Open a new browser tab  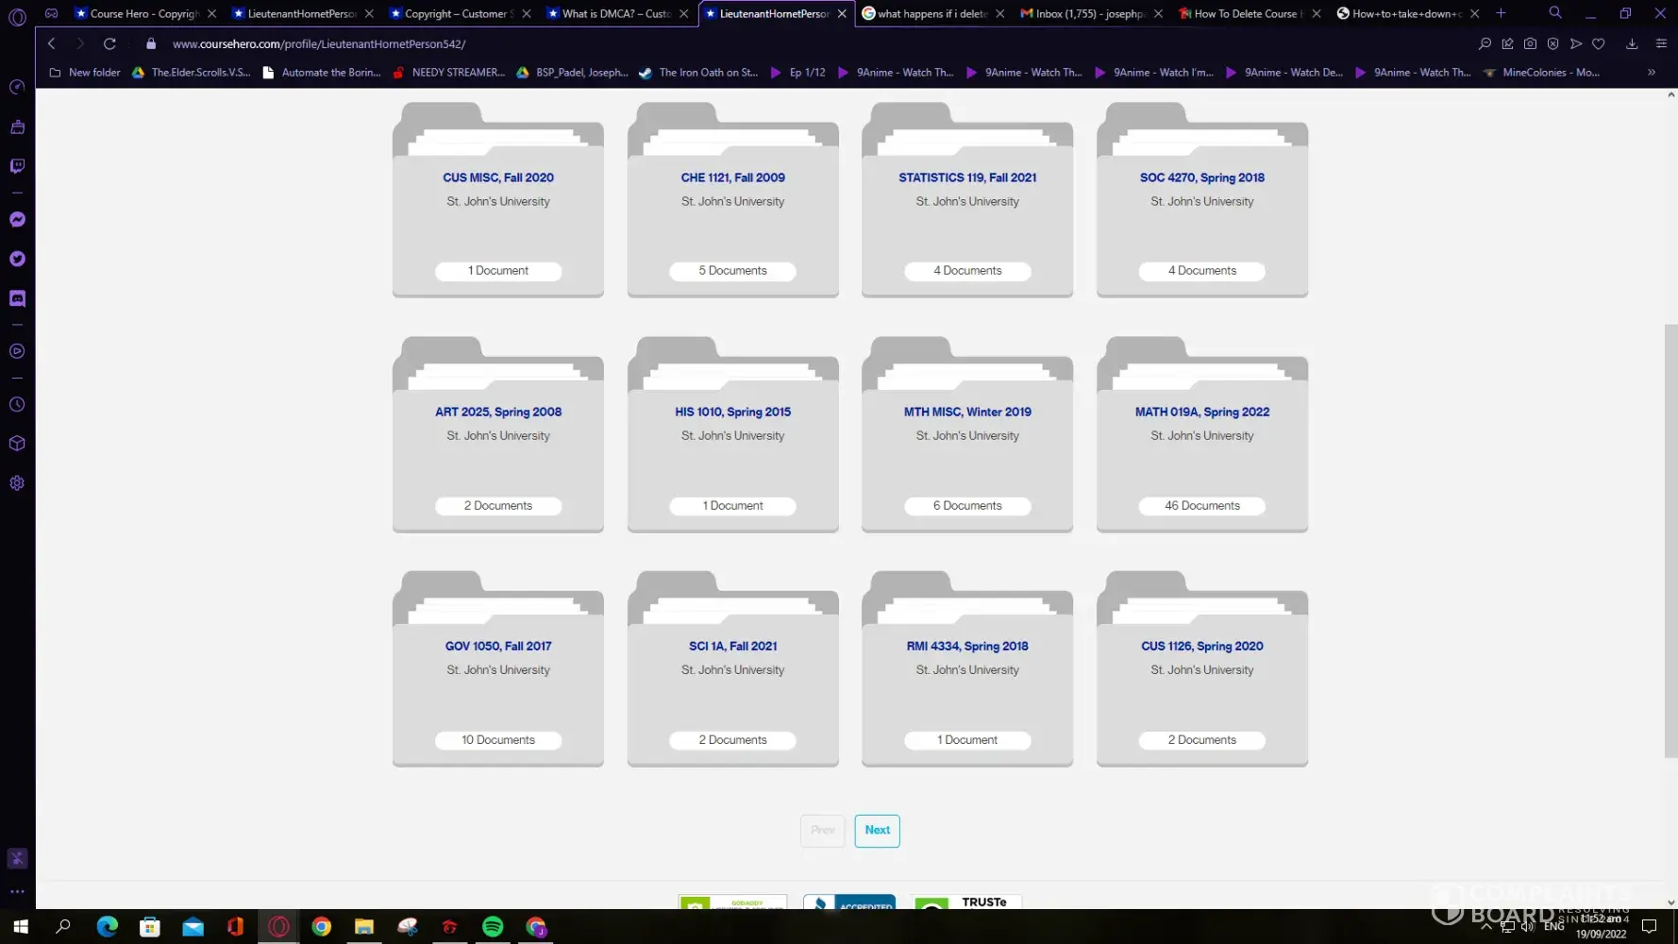point(1501,13)
